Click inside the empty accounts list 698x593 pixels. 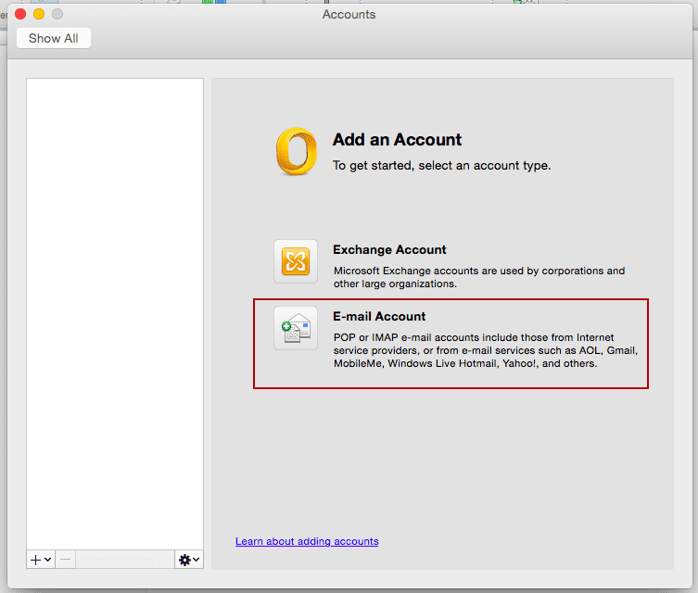pos(115,306)
